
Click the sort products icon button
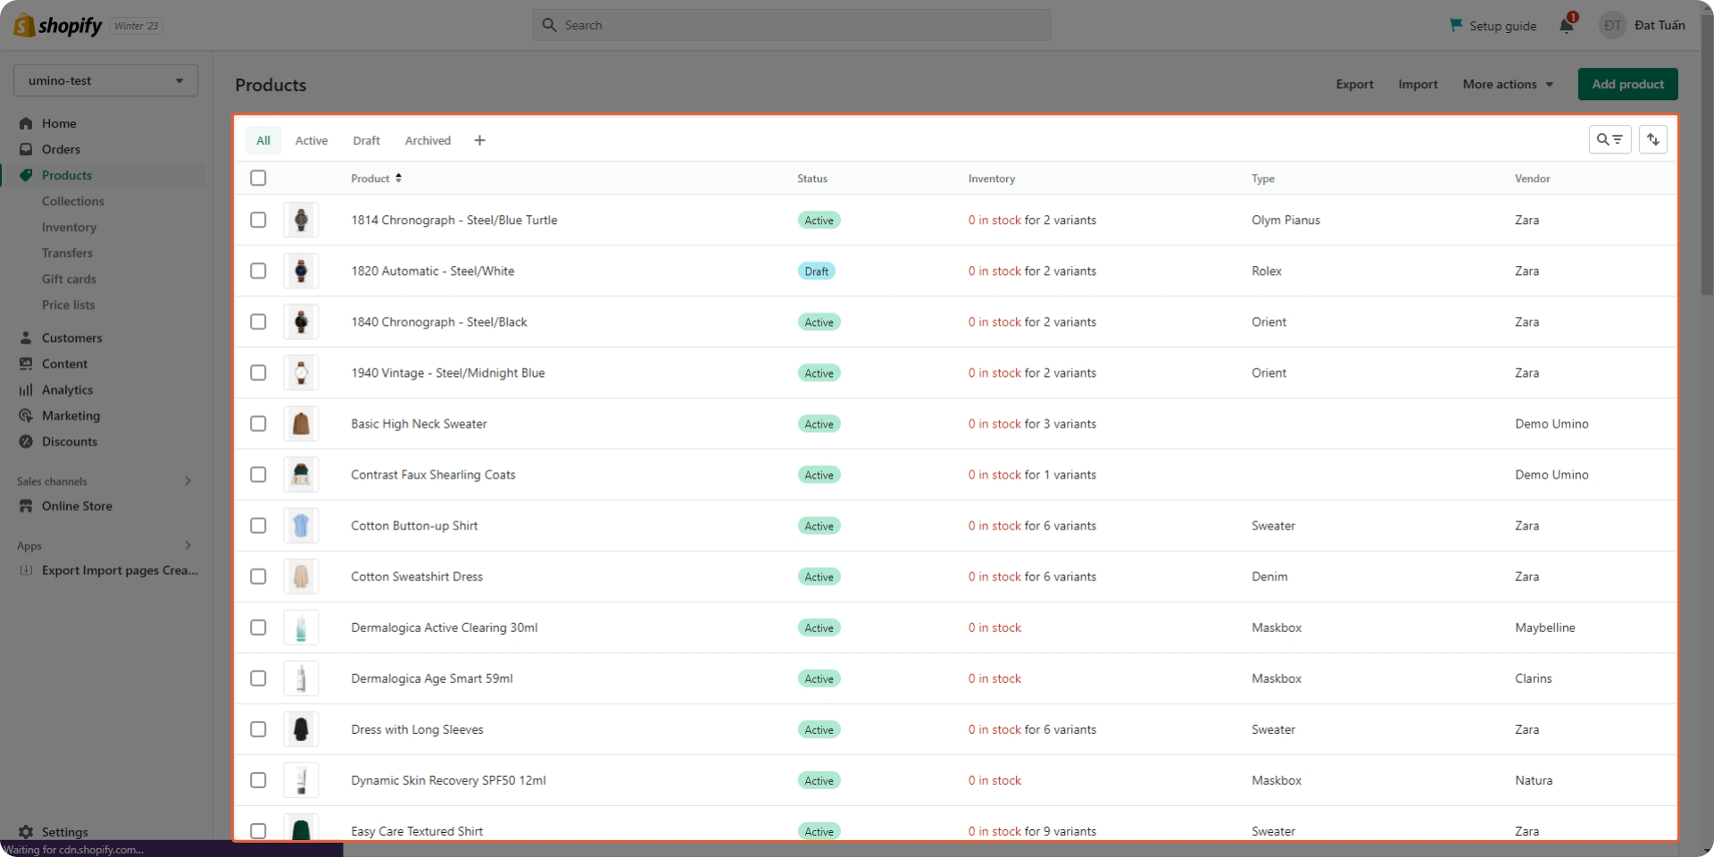pyautogui.click(x=1652, y=139)
